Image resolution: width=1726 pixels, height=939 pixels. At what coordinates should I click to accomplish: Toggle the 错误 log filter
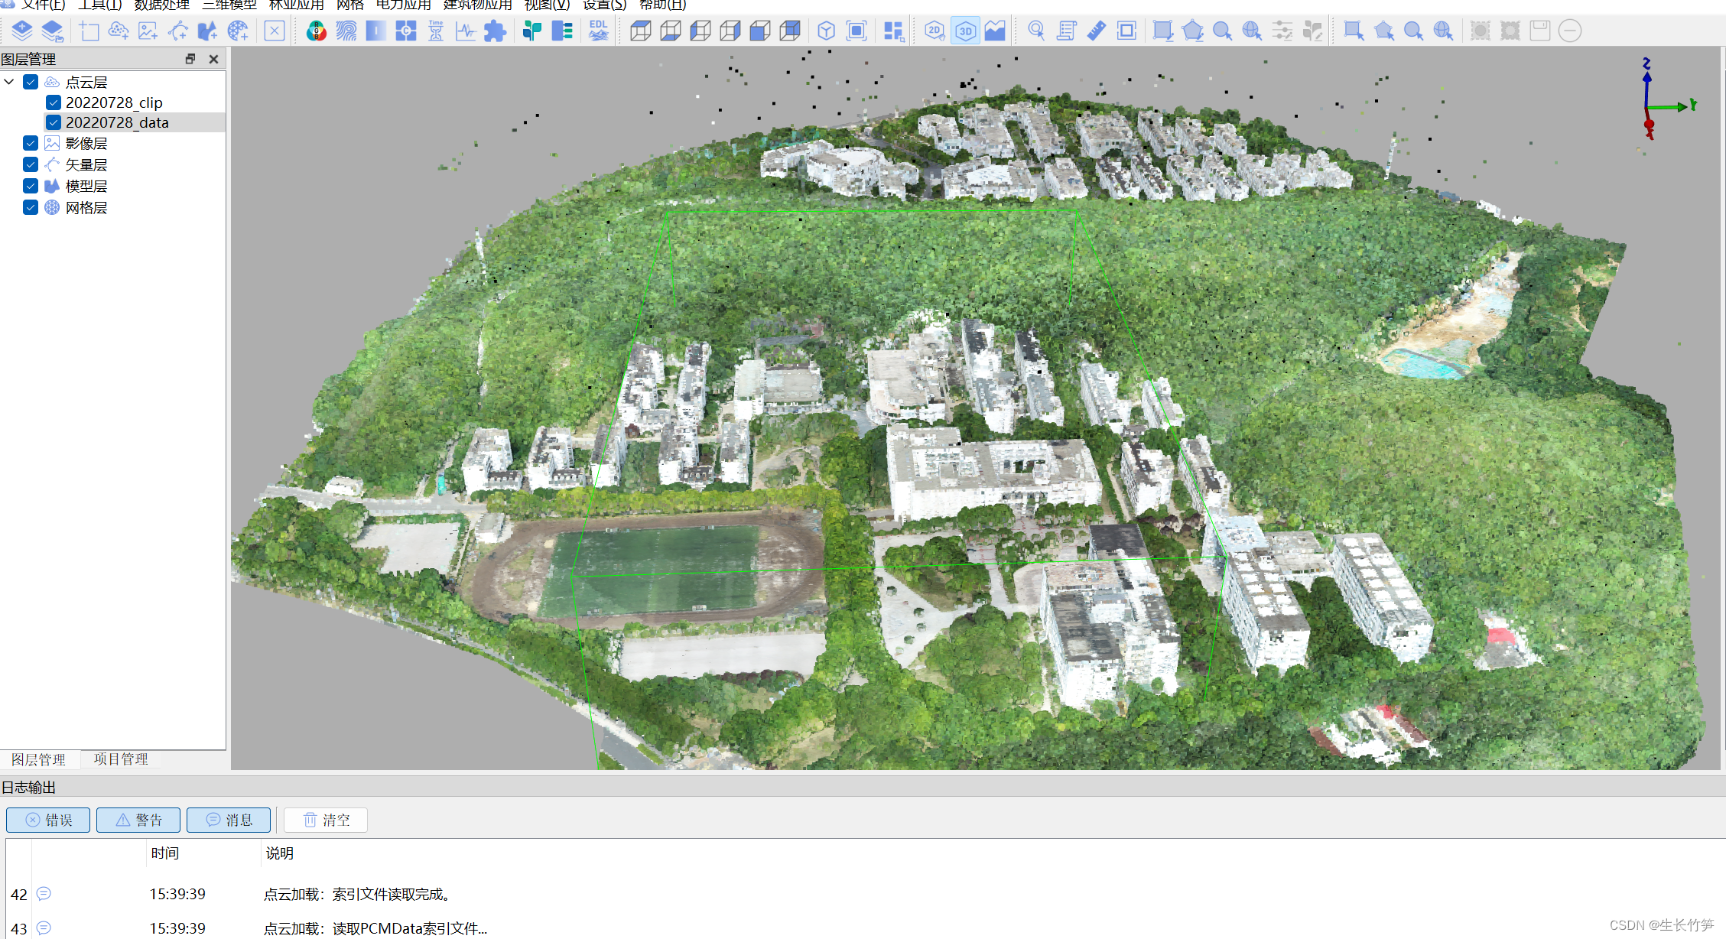[48, 820]
